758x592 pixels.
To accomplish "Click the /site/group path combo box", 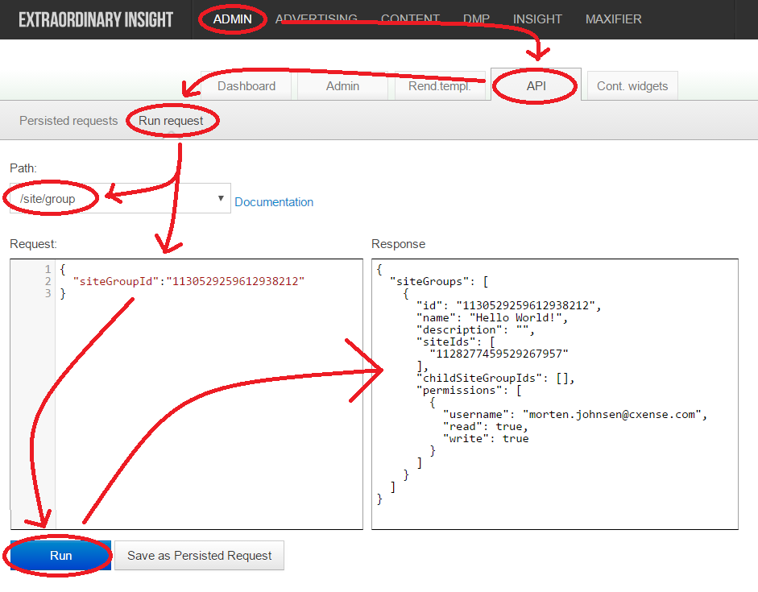I will click(120, 198).
